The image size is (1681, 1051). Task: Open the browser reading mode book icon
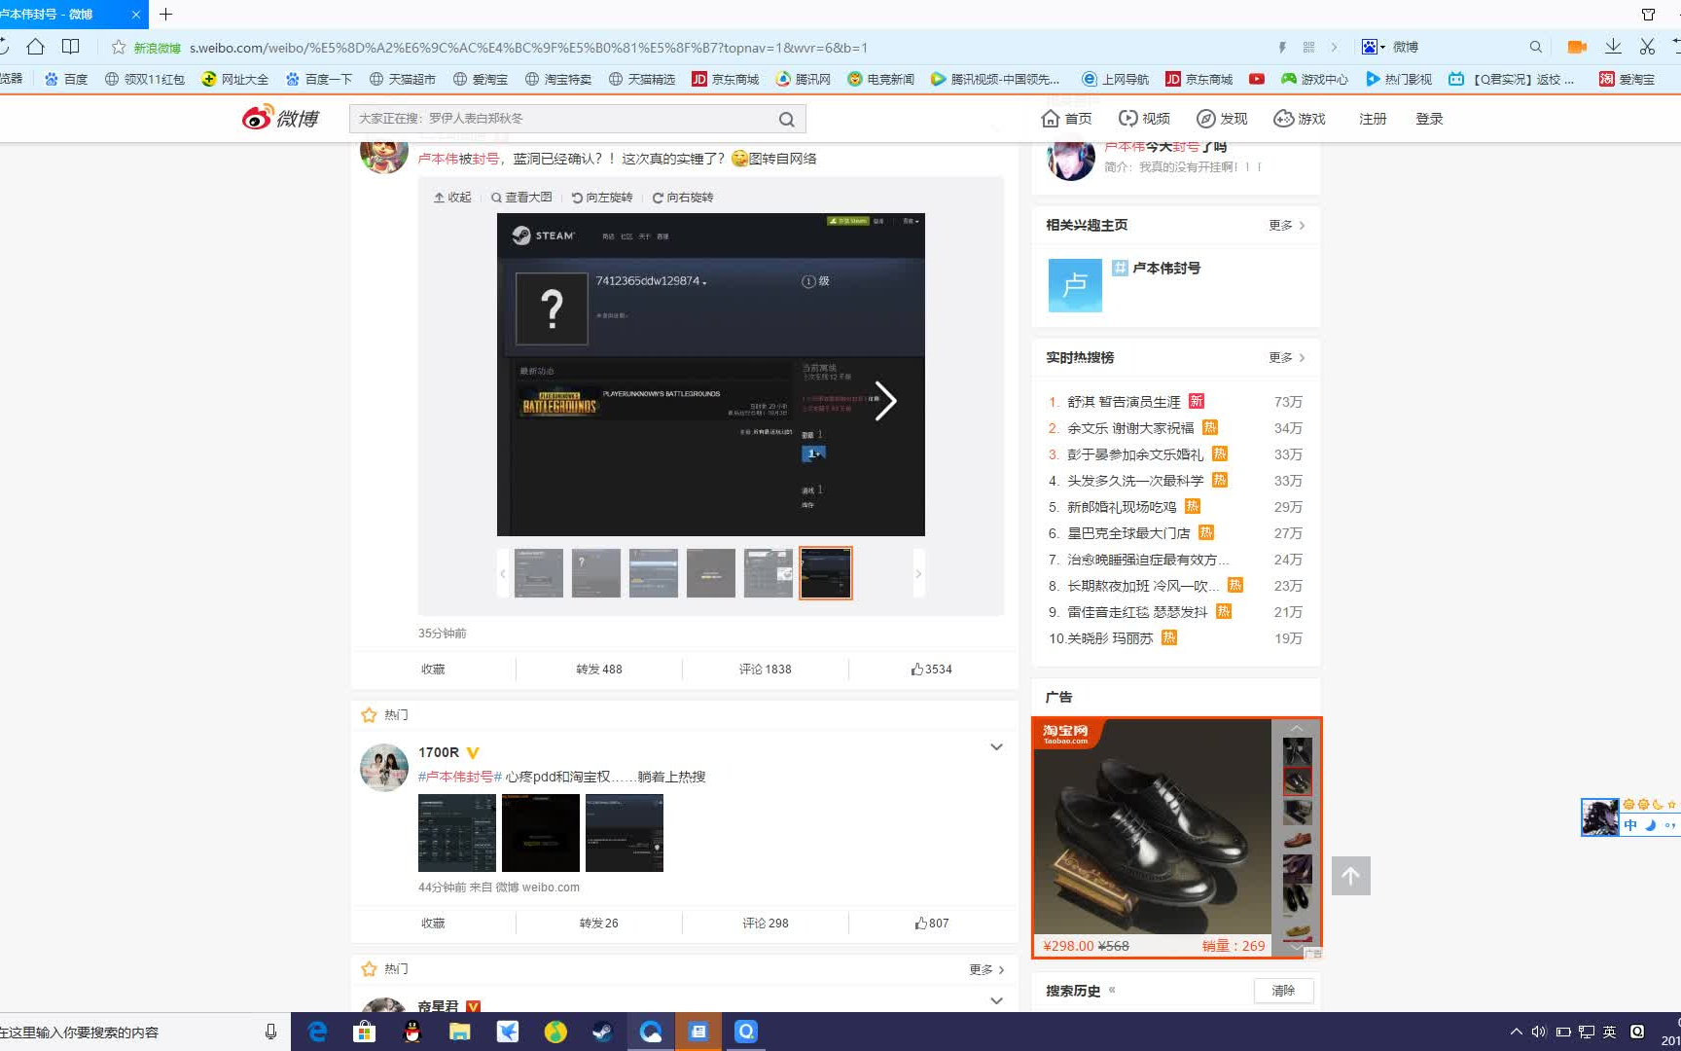click(70, 46)
